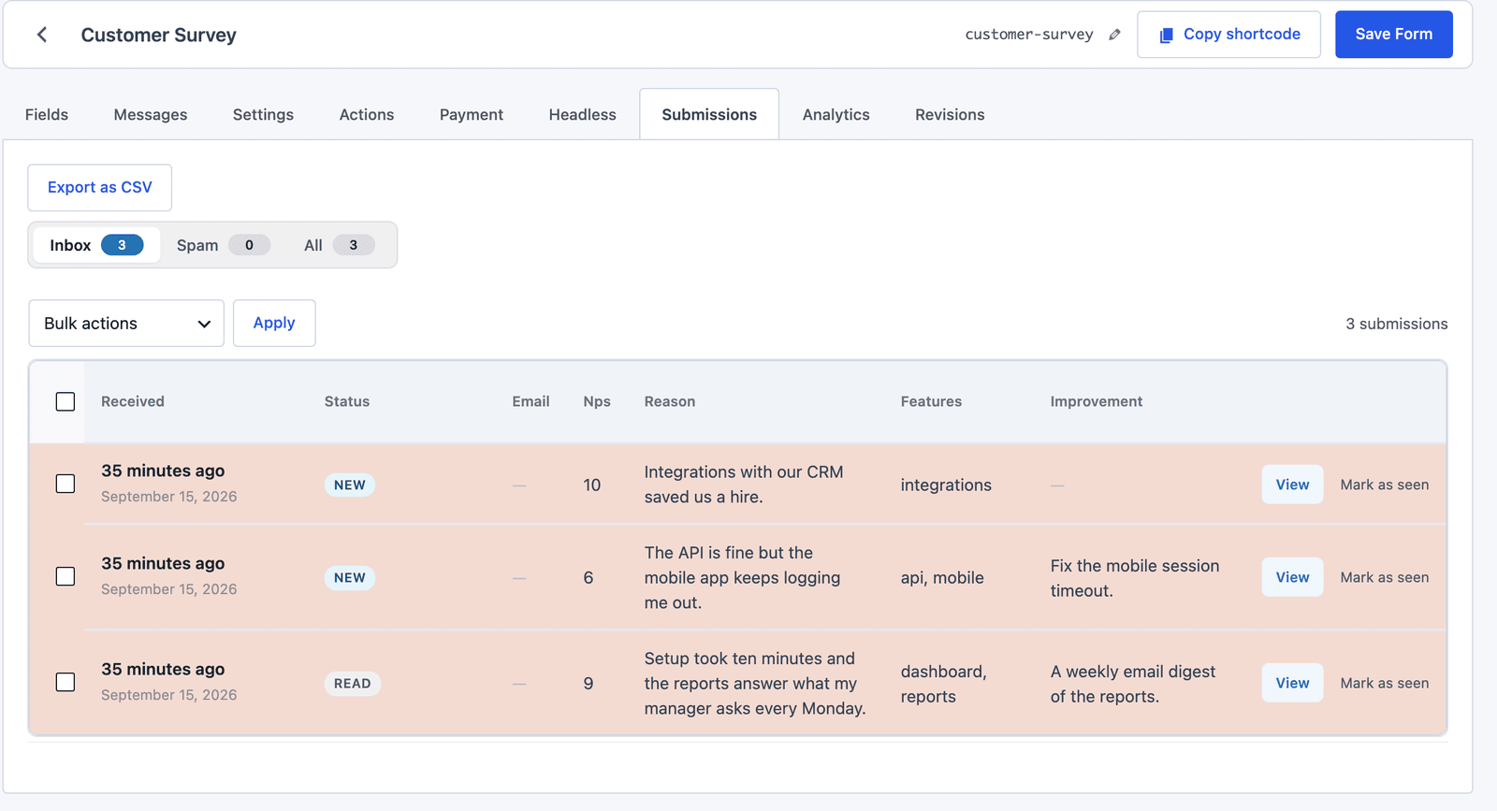Image resolution: width=1497 pixels, height=811 pixels.
Task: Toggle the select-all checkbox in table header
Action: (65, 402)
